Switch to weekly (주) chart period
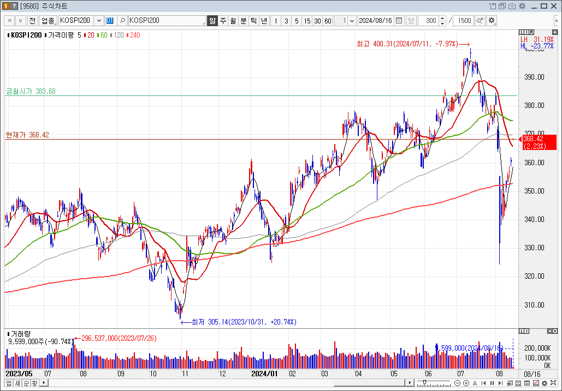The height and width of the screenshot is (391, 562). pos(223,21)
